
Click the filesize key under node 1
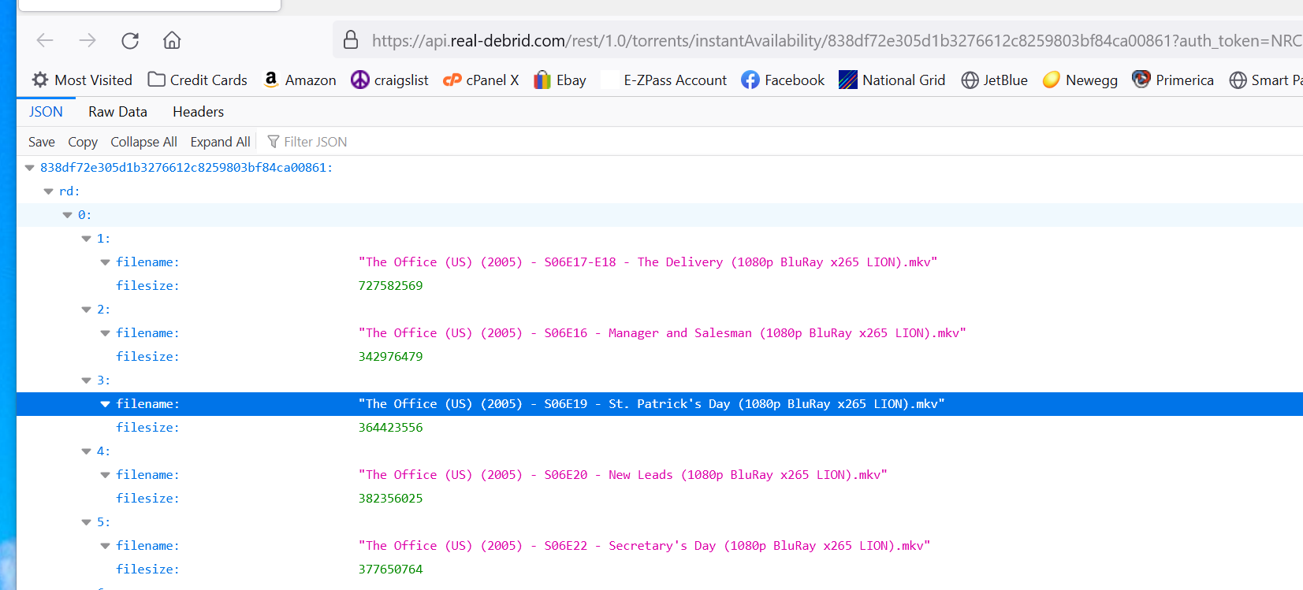pyautogui.click(x=147, y=286)
